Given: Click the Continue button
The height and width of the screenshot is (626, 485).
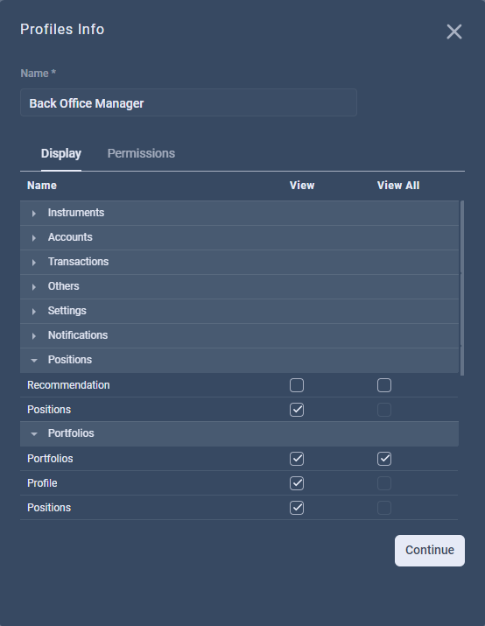Looking at the screenshot, I should (430, 551).
